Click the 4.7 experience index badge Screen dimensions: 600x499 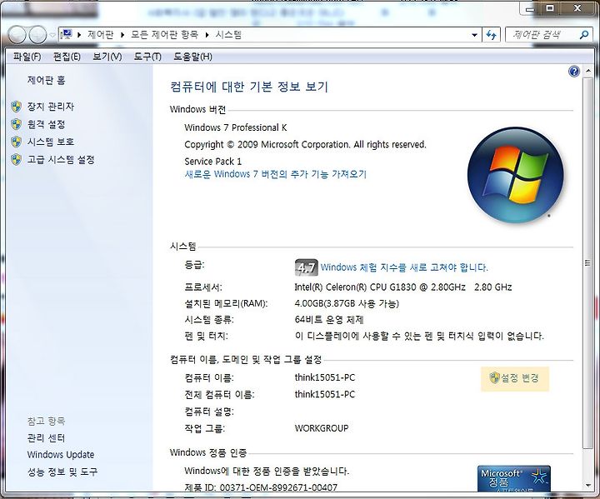tap(306, 267)
